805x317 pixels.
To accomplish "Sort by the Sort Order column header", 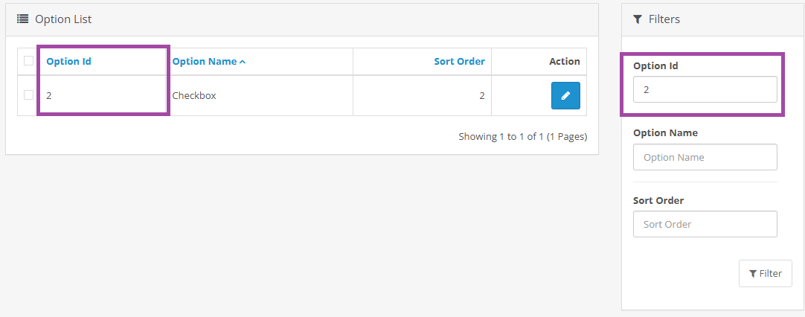I will 459,62.
